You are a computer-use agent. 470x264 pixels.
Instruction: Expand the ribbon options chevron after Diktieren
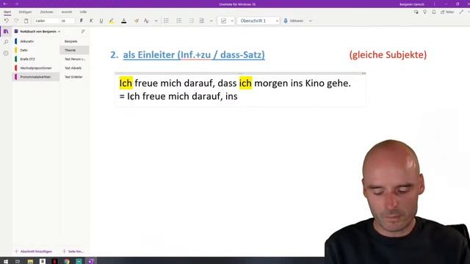[x=311, y=21]
